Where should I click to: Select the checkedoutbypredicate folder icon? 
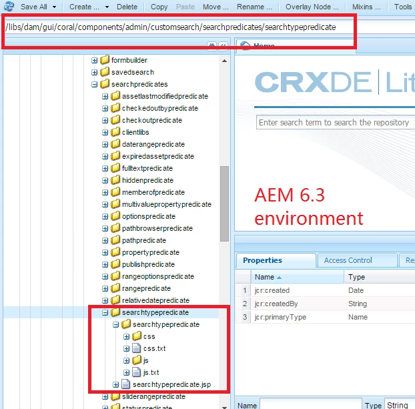coord(115,107)
